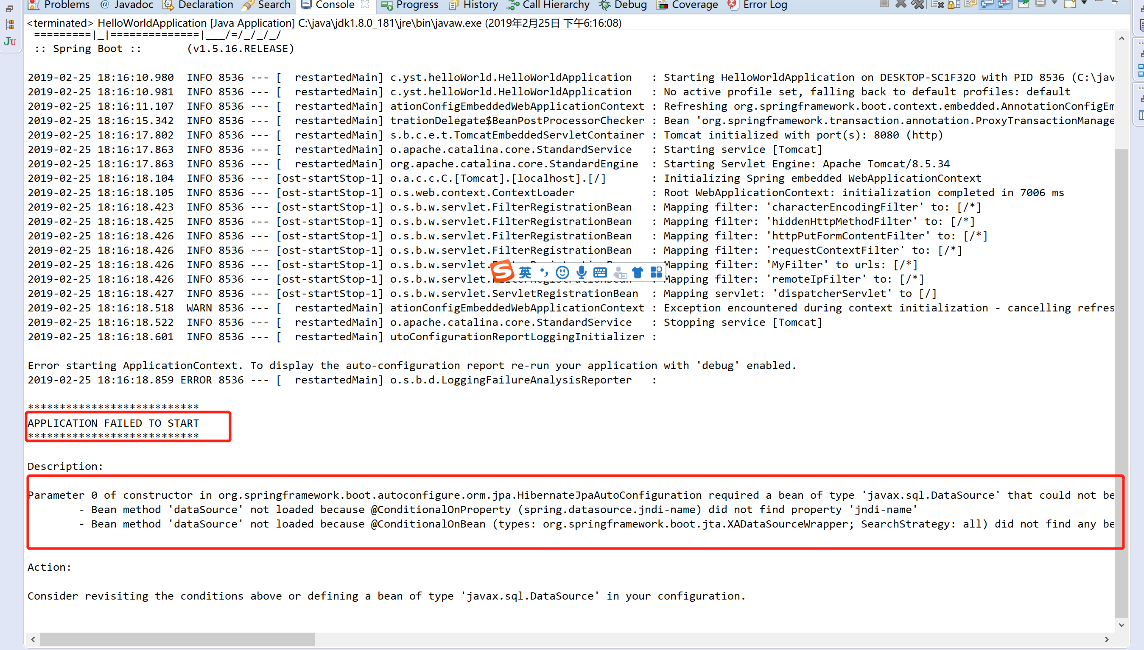Click the horizontal scrollbar thumb

(x=177, y=639)
